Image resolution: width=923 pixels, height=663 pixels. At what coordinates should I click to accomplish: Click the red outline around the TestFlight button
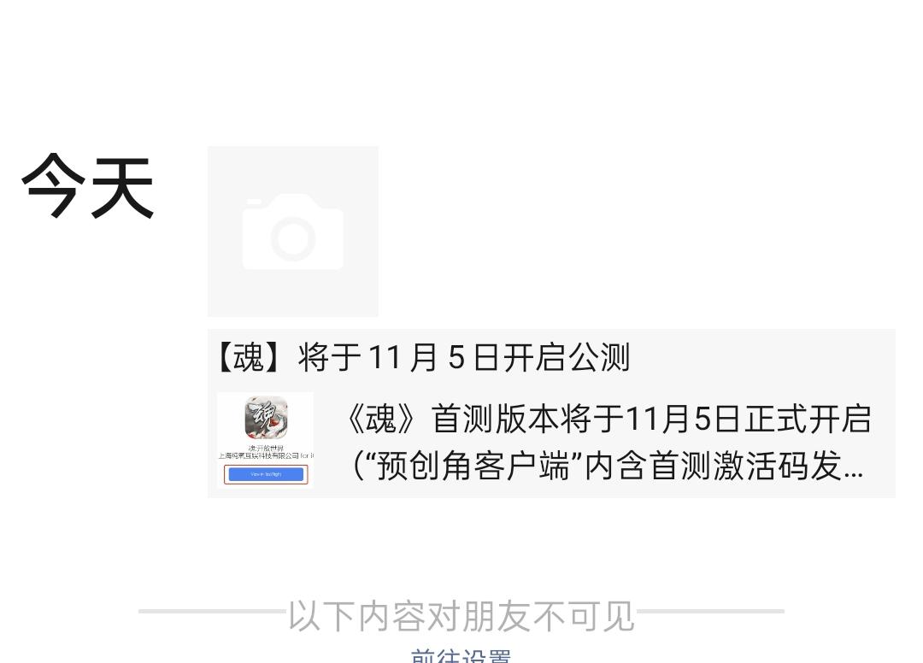point(266,474)
